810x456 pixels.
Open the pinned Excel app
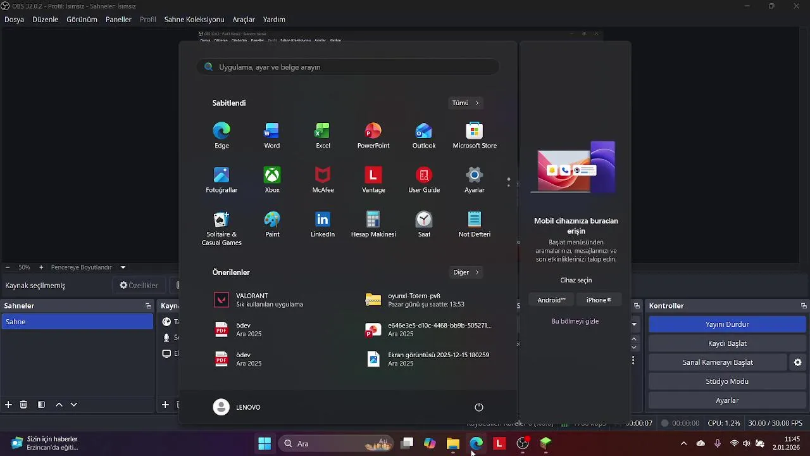(323, 136)
